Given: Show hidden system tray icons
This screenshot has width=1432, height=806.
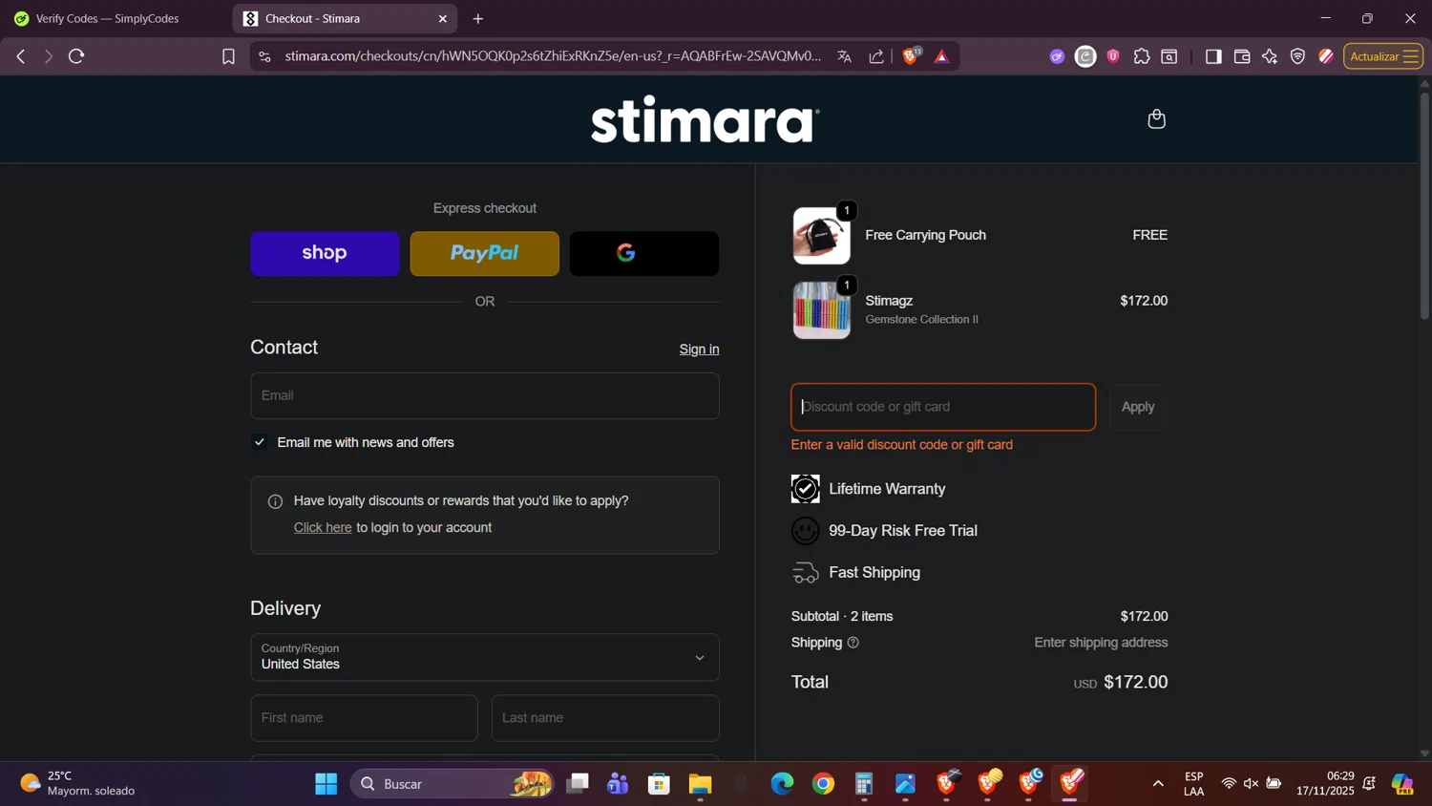Looking at the screenshot, I should point(1158,784).
